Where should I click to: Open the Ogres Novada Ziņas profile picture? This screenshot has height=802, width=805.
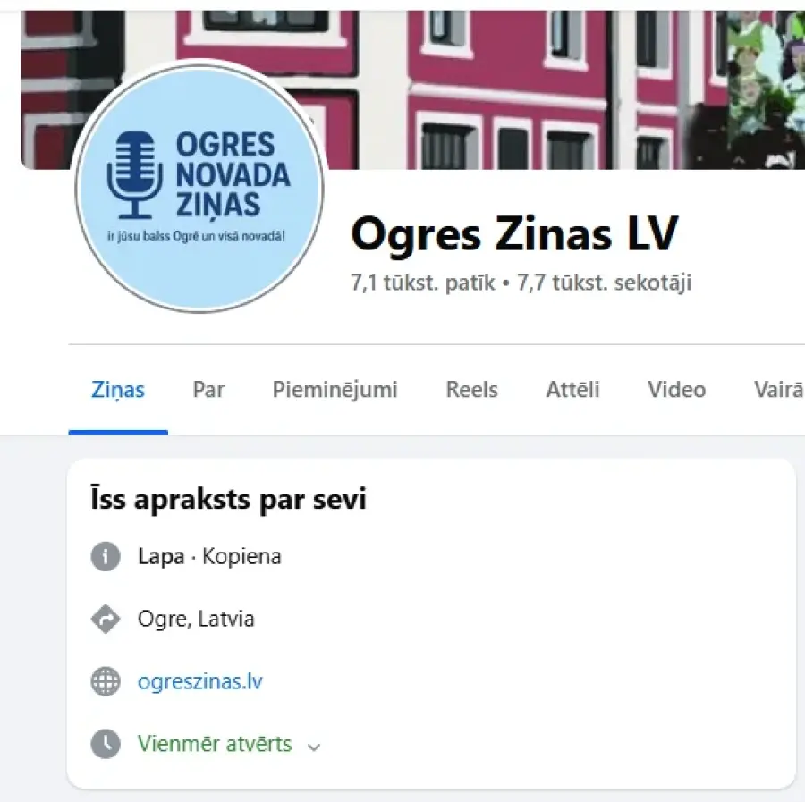199,188
